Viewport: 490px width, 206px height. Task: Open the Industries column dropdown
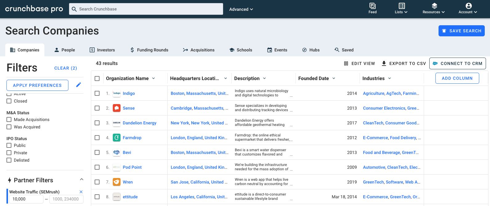coord(390,78)
